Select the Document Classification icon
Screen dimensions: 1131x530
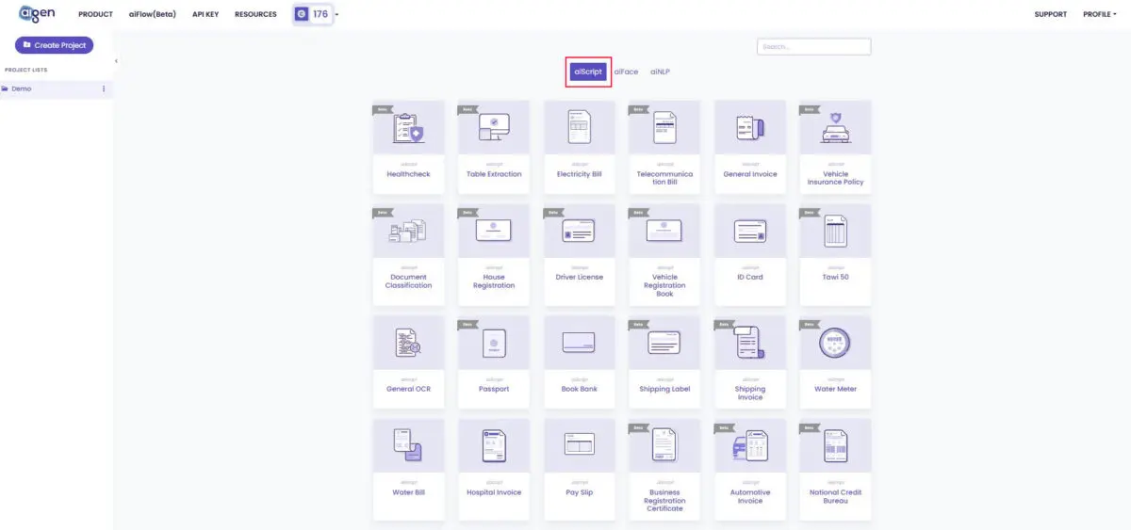tap(409, 232)
